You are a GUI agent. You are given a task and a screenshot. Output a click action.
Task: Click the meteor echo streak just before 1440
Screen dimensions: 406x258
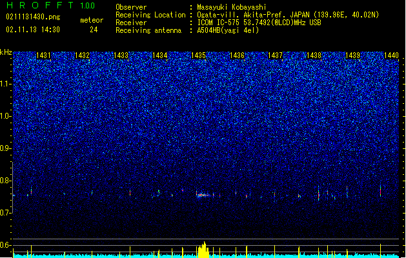[380, 191]
